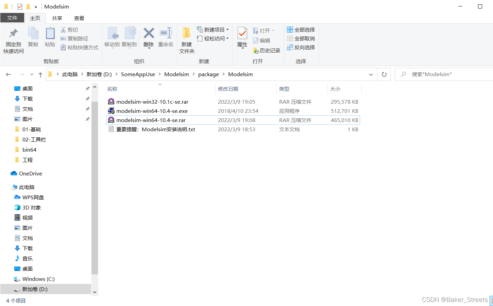
Task: Click the Refresh button by address bar
Action: coord(384,74)
